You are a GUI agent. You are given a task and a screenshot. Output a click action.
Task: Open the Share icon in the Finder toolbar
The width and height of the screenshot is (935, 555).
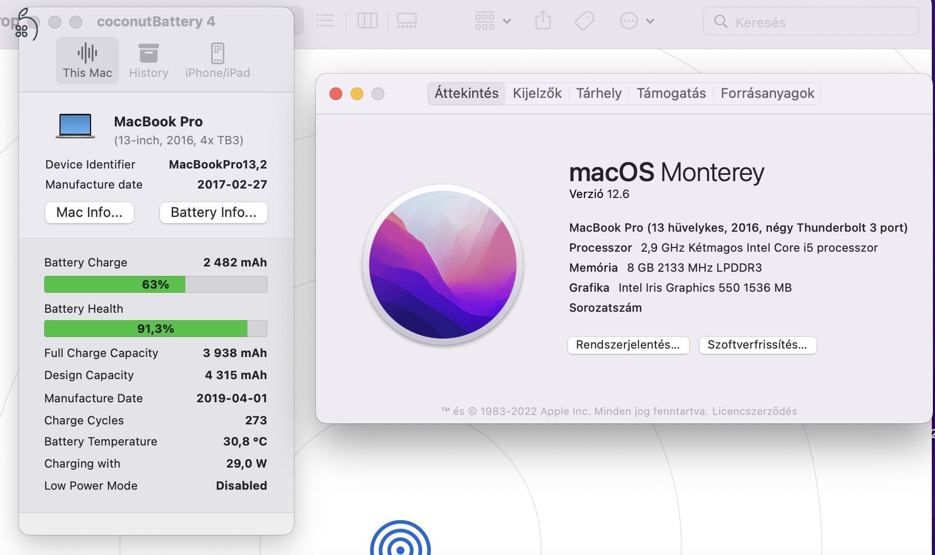[x=543, y=21]
